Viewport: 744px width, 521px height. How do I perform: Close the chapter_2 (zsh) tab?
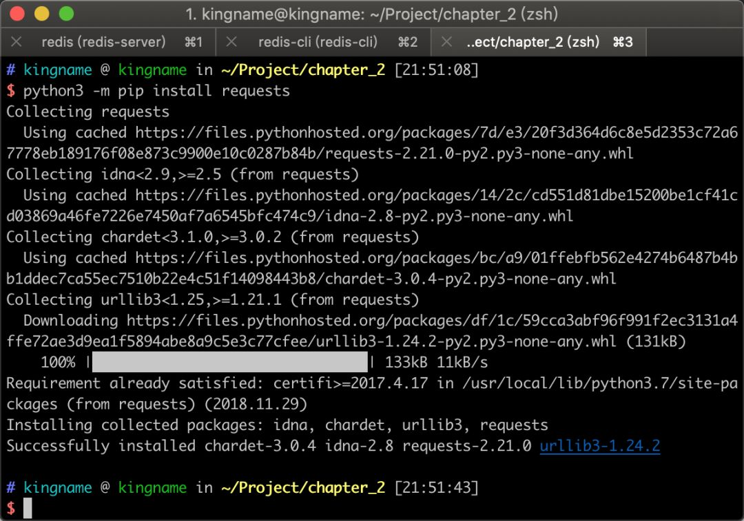click(x=446, y=42)
